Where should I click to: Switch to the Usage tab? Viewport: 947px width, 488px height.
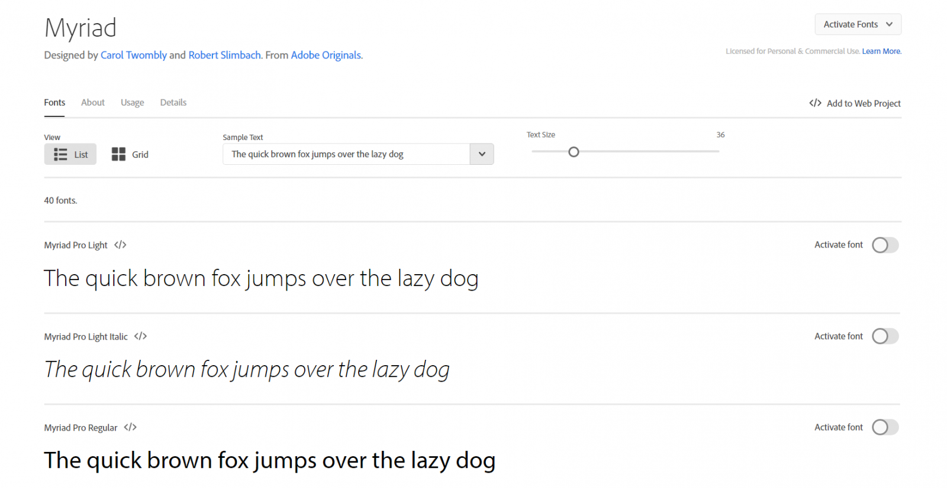pyautogui.click(x=132, y=102)
